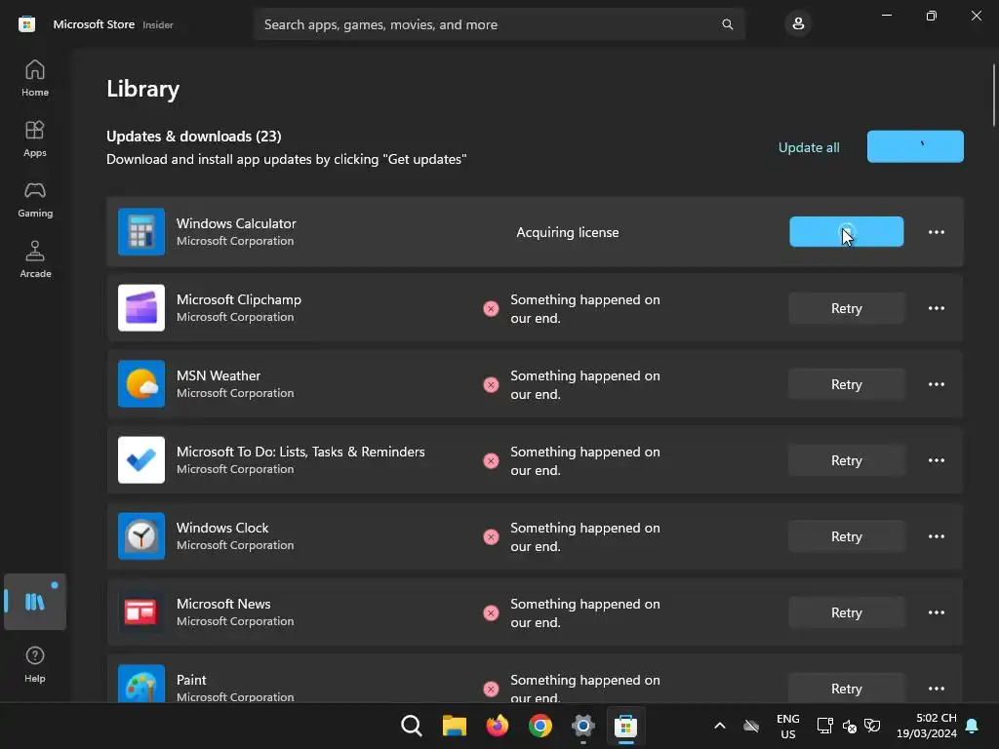Viewport: 999px width, 749px height.
Task: Select the Library icon in sidebar
Action: click(x=35, y=602)
